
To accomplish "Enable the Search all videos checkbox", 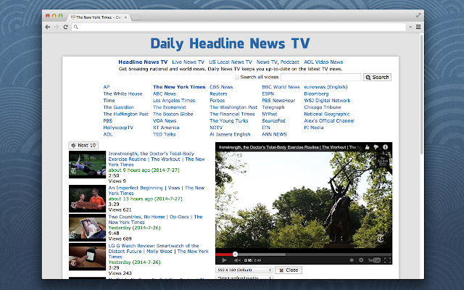I will [237, 78].
